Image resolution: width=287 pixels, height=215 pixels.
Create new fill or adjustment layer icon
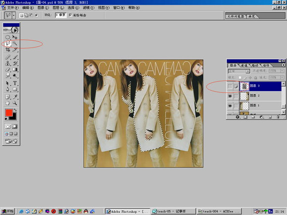[x=262, y=117]
